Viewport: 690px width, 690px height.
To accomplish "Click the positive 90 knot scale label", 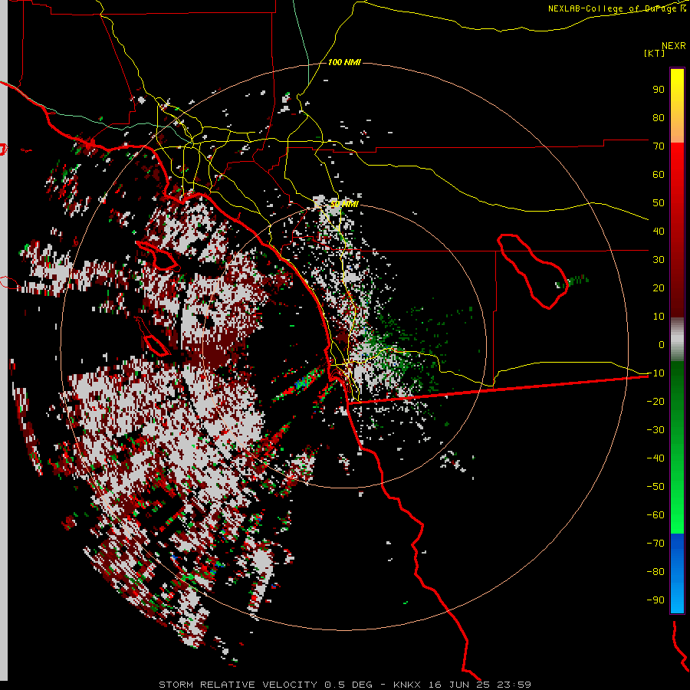I will 659,90.
